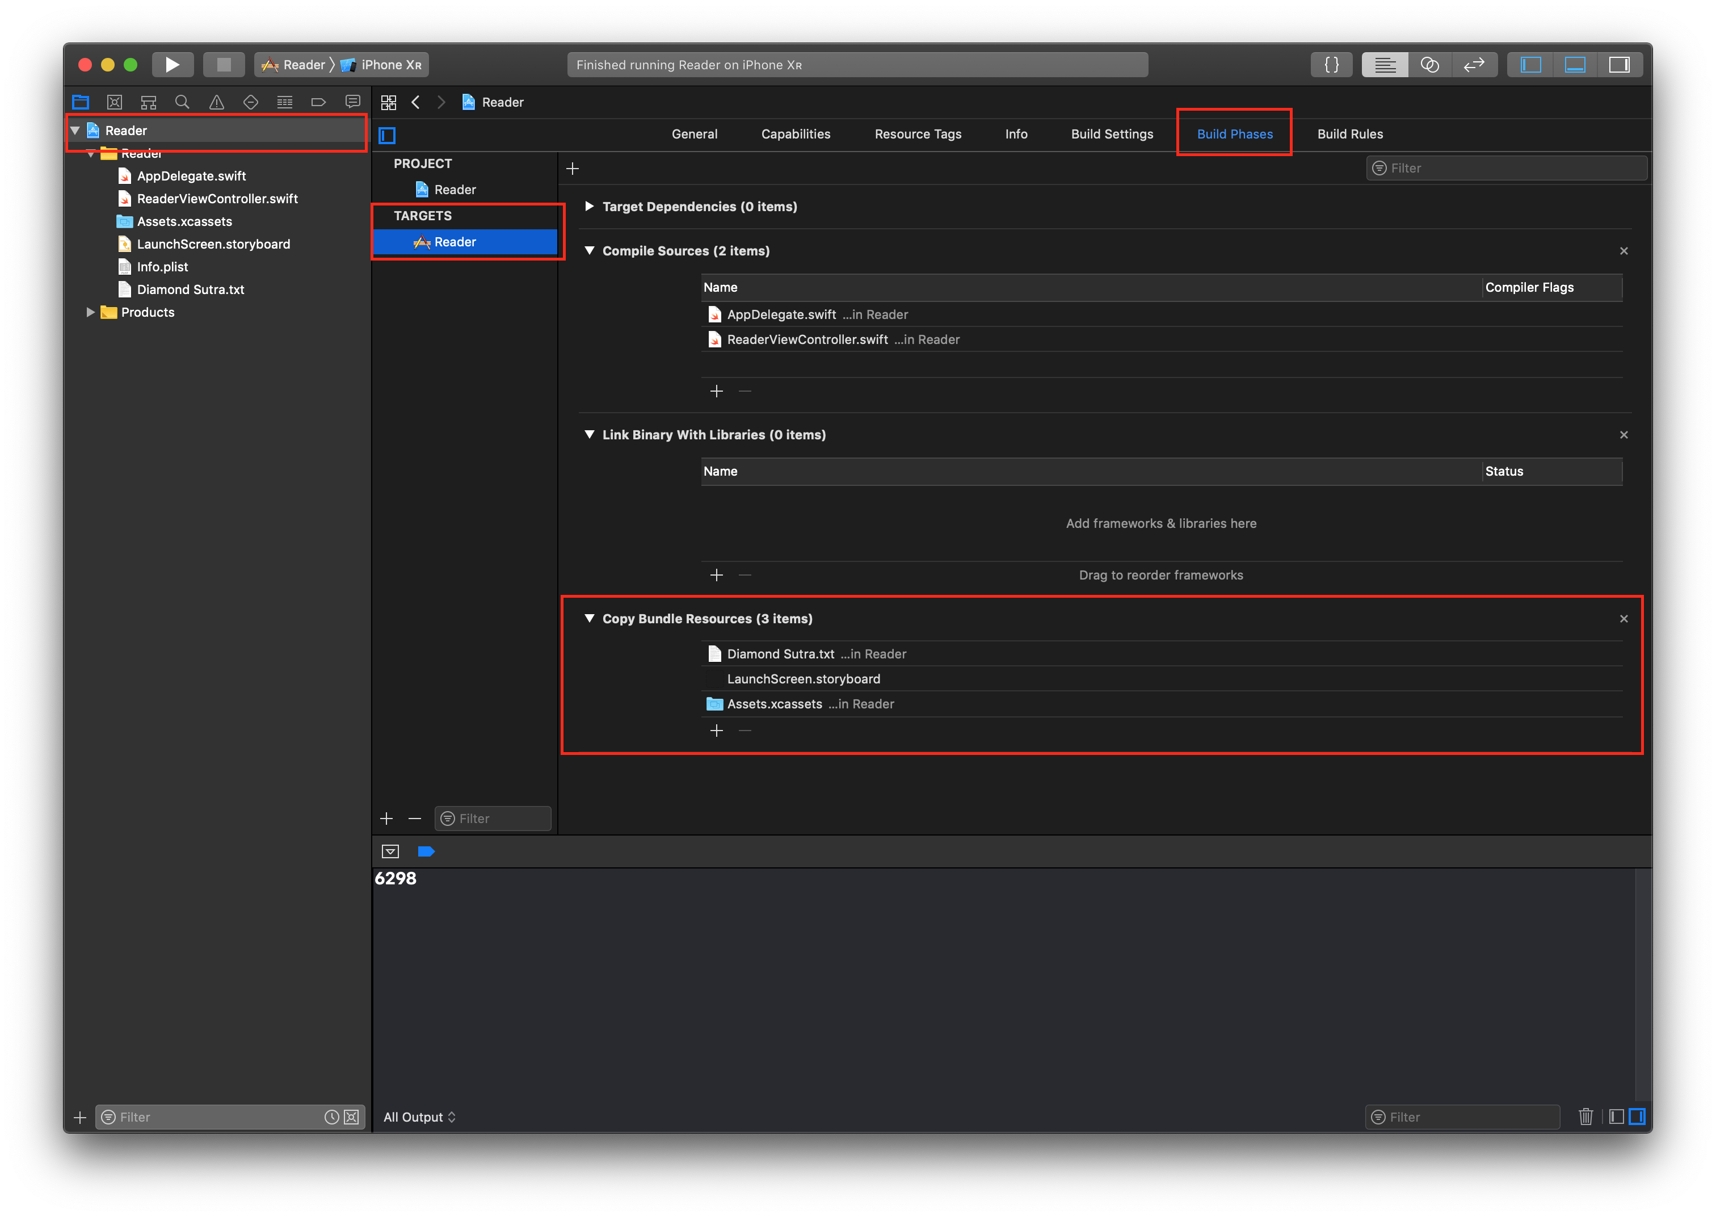Clear console with the trash icon
The height and width of the screenshot is (1217, 1716).
1585,1117
